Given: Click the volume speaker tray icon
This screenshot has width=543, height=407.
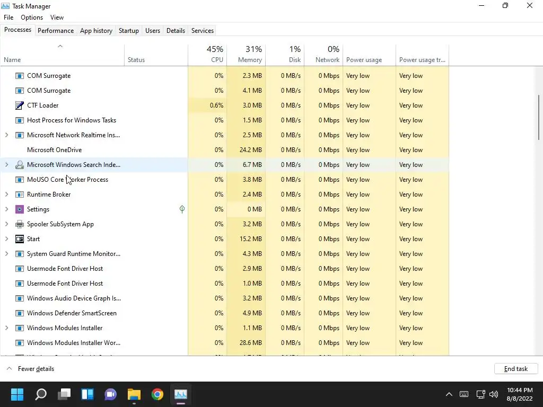Looking at the screenshot, I should coord(494,394).
